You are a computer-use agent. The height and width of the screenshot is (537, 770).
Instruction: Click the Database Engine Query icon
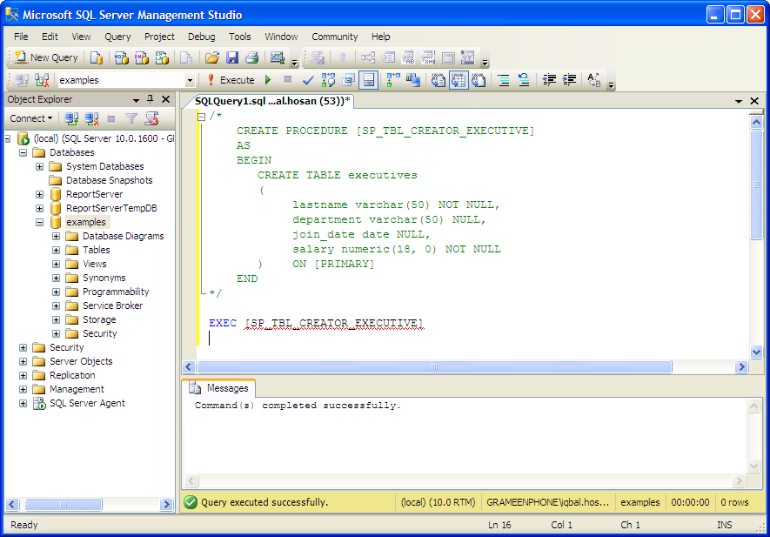(97, 57)
